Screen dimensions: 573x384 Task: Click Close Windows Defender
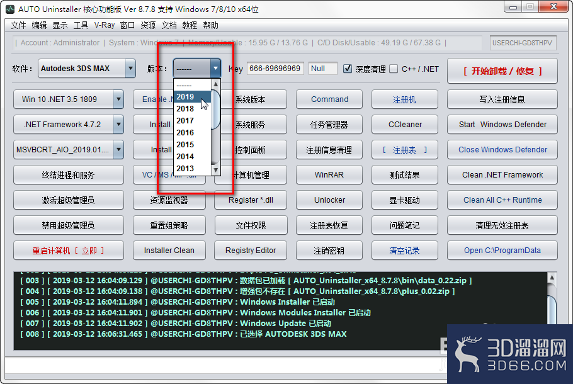[502, 149]
